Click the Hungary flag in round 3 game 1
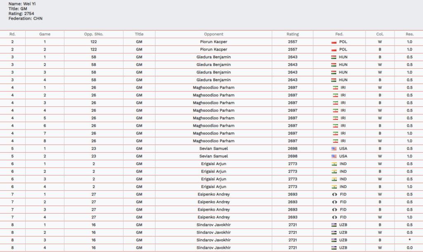This screenshot has height=252, width=423. click(334, 57)
